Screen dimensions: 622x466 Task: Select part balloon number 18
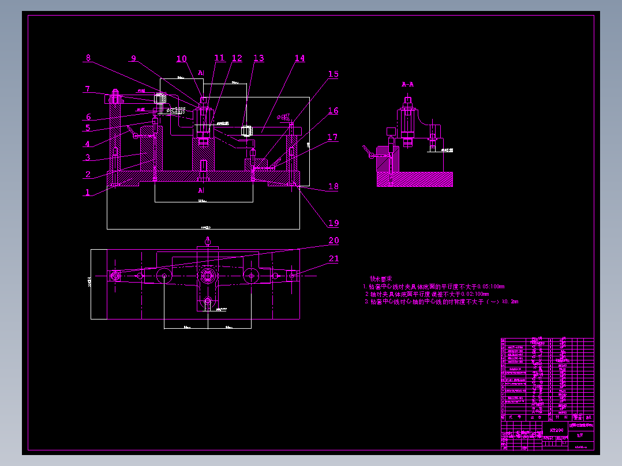(x=334, y=186)
